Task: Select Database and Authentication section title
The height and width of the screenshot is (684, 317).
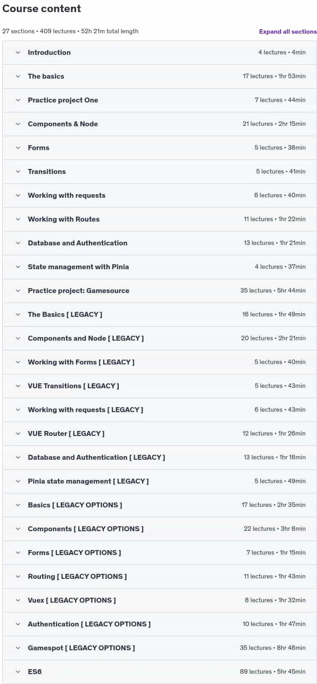Action: 77,243
